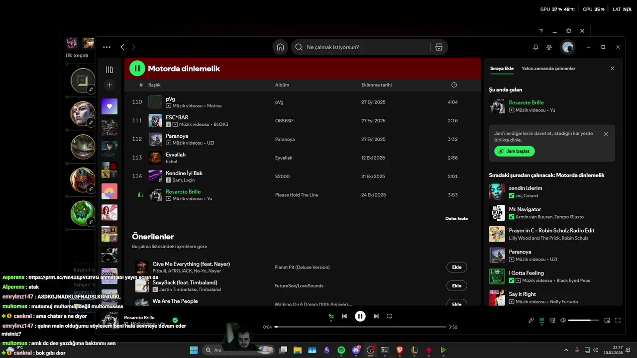
Task: Go back with the left arrow in Spotify
Action: (x=122, y=47)
